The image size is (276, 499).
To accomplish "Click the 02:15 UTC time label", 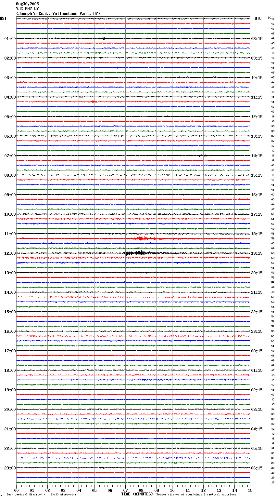I will coord(257,390).
